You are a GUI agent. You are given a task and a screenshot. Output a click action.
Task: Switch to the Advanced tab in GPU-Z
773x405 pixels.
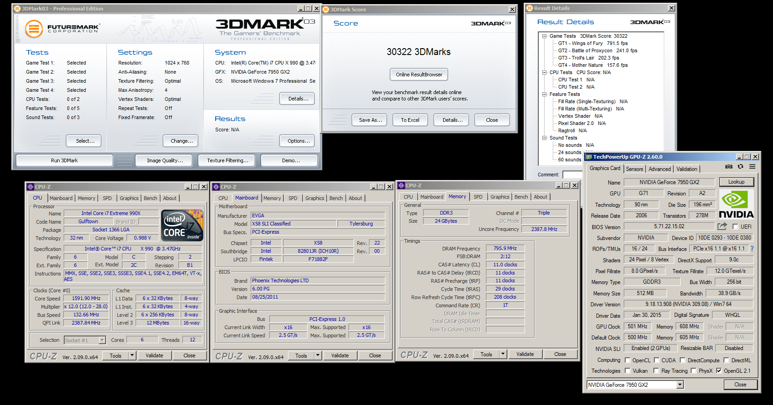pyautogui.click(x=660, y=169)
